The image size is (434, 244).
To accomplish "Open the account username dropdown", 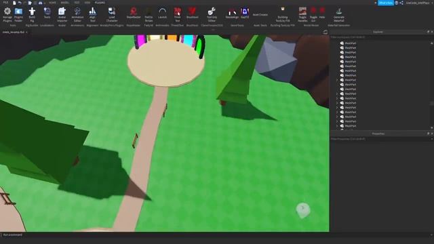I will [x=419, y=3].
